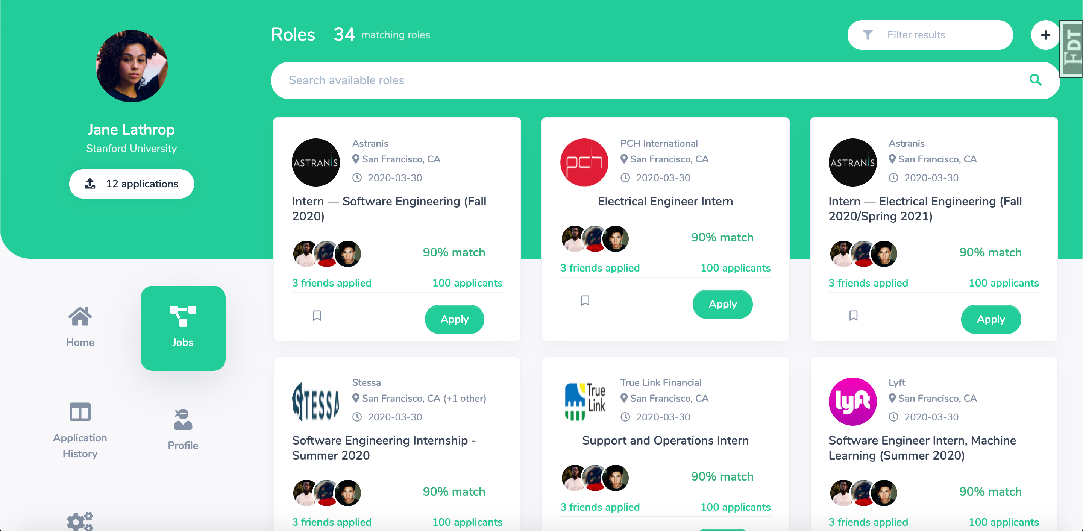Screen dimensions: 1083x531
Task: Bookmark the Astranis Electrical Engineering intern role
Action: 853,315
